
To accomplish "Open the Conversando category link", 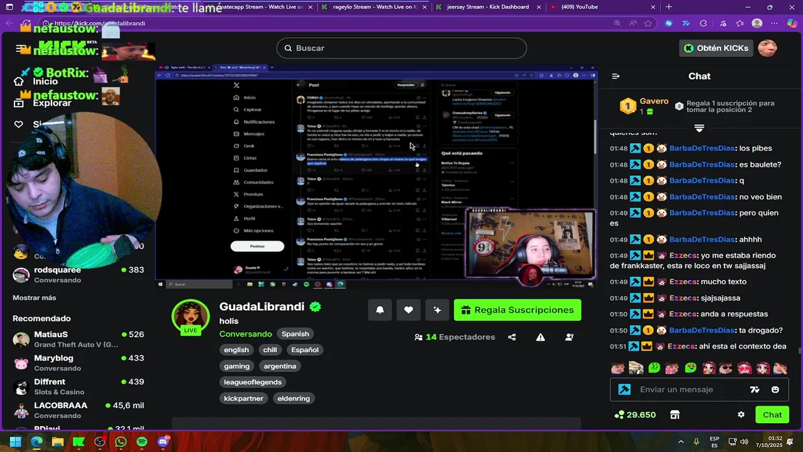I will 245,334.
